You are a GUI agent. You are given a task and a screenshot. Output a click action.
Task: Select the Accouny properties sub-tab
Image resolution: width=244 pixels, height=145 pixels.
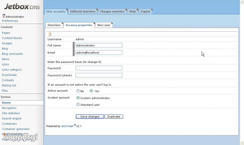(x=79, y=25)
